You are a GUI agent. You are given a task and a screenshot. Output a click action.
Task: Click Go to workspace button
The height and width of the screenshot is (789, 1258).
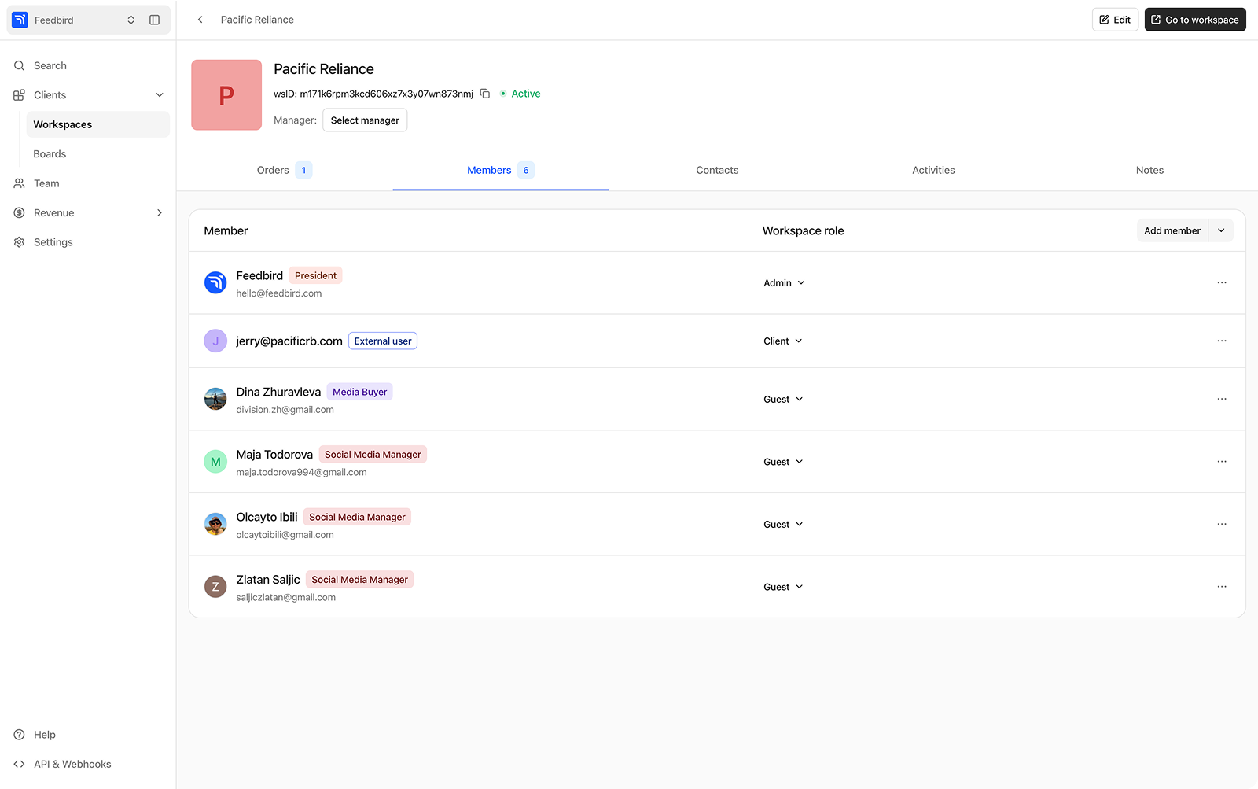[x=1195, y=20]
